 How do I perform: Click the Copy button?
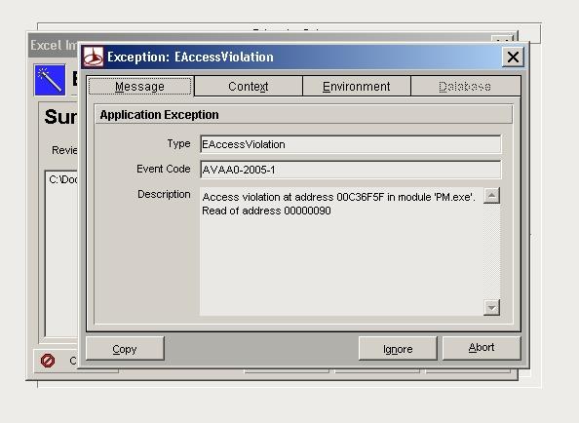click(125, 349)
